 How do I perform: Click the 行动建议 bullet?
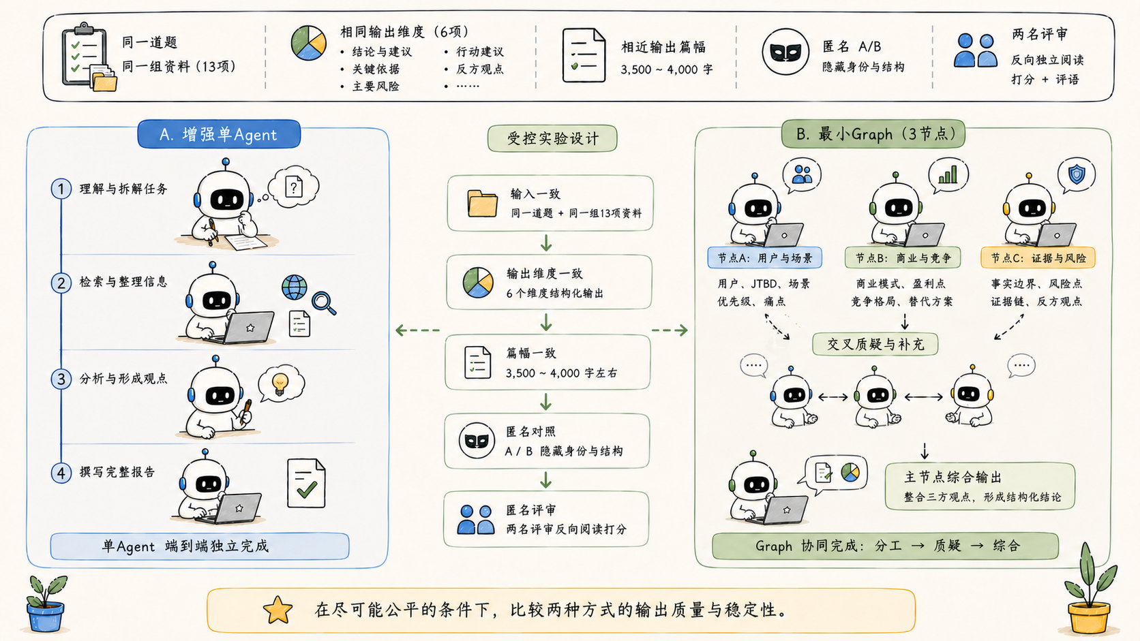[x=480, y=52]
